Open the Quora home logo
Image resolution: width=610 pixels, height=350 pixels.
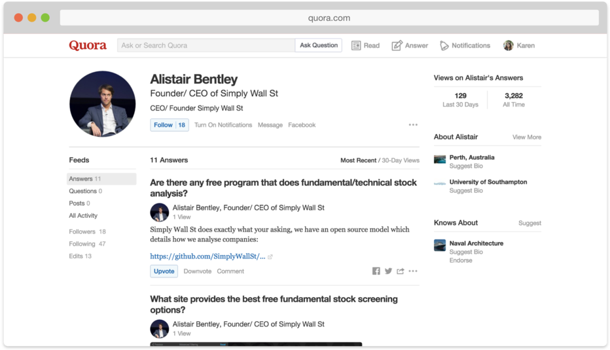pyautogui.click(x=88, y=46)
